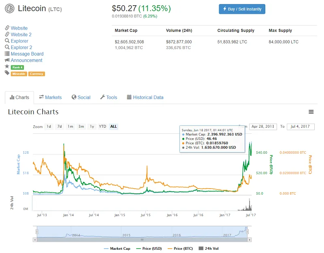The height and width of the screenshot is (253, 324).
Task: Open the Explorer 2 link
Action: click(x=21, y=47)
